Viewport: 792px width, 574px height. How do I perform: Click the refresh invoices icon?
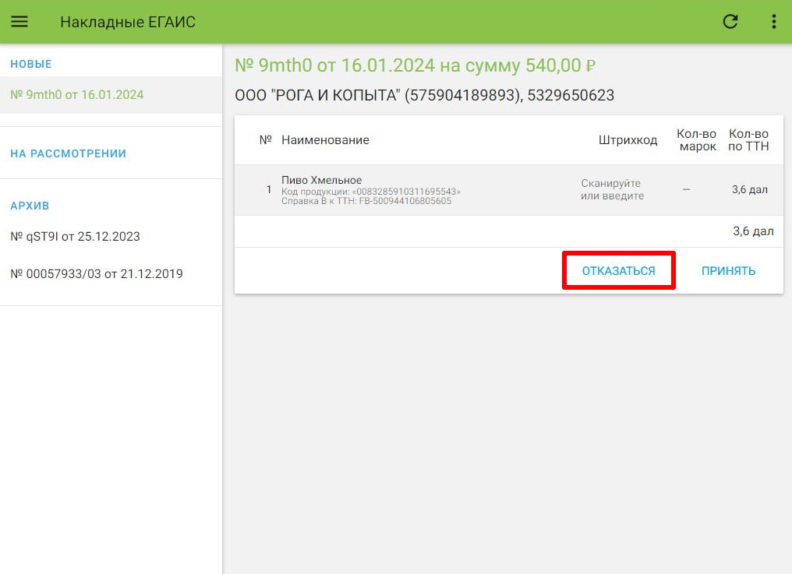click(x=730, y=22)
